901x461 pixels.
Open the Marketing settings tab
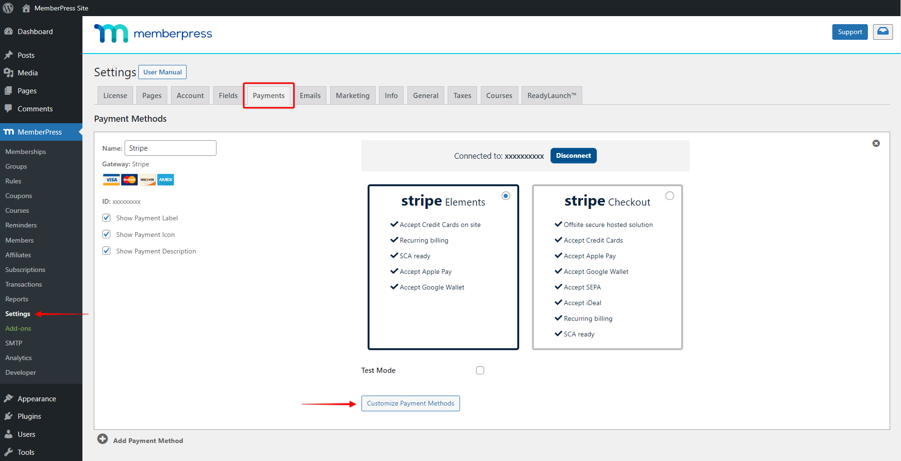[352, 95]
